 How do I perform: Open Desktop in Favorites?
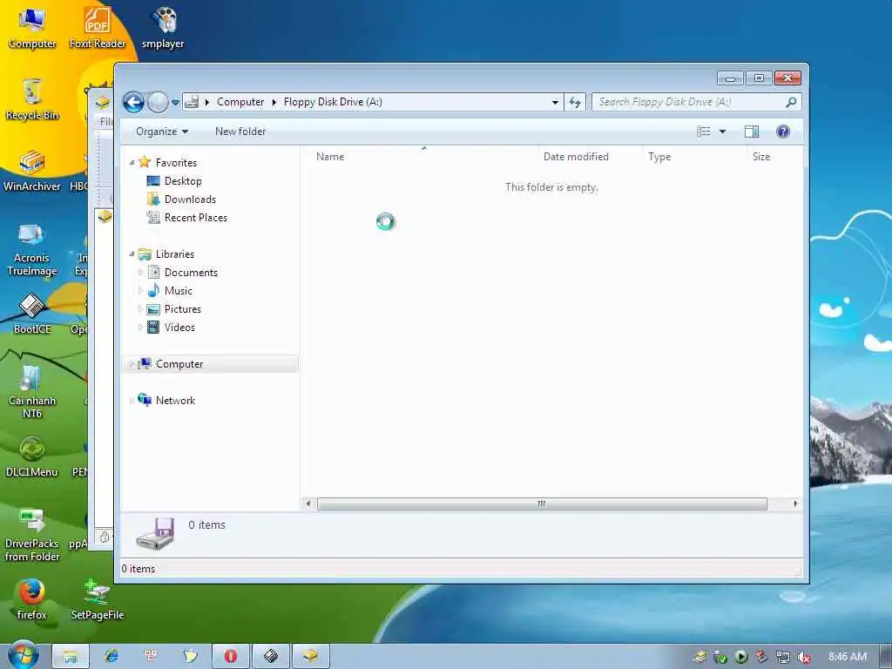click(x=183, y=181)
